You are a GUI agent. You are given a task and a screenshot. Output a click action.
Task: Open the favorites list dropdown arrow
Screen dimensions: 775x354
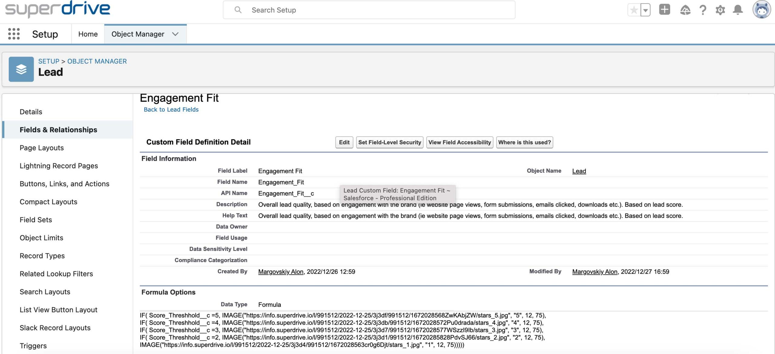pyautogui.click(x=645, y=10)
